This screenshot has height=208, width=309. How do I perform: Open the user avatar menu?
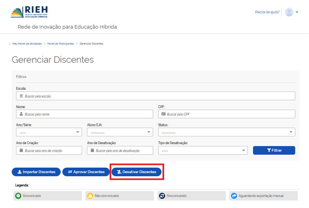coord(291,12)
